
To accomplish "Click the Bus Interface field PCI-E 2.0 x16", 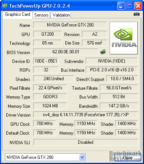I will (112, 70).
